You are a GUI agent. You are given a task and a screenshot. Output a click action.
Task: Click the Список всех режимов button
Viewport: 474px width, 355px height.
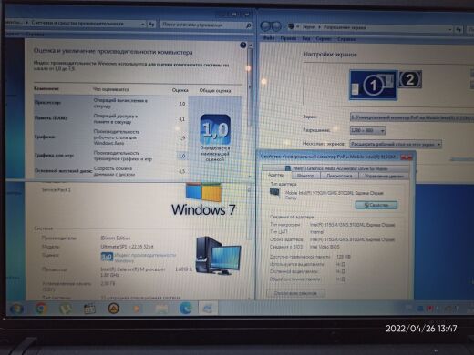click(295, 293)
